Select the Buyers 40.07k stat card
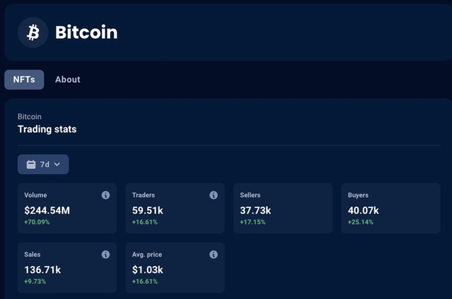This screenshot has width=452, height=299. [391, 208]
